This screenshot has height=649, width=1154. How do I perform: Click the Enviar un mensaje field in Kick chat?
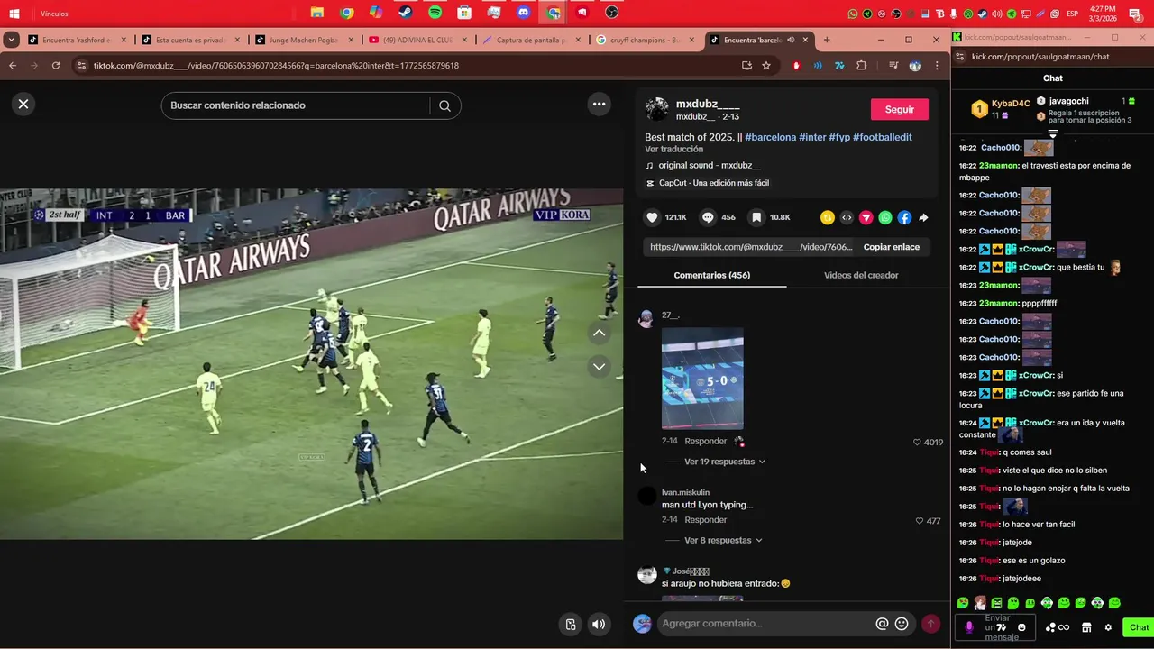point(997,627)
